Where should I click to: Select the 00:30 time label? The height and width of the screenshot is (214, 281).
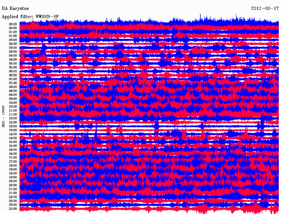click(x=13, y=28)
